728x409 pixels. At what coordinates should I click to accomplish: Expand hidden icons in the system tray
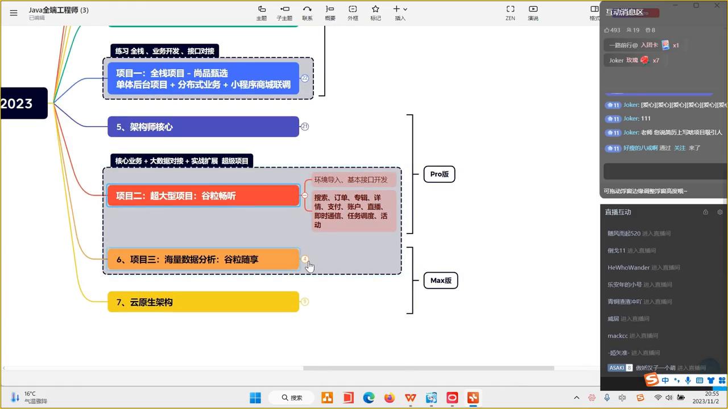click(577, 398)
